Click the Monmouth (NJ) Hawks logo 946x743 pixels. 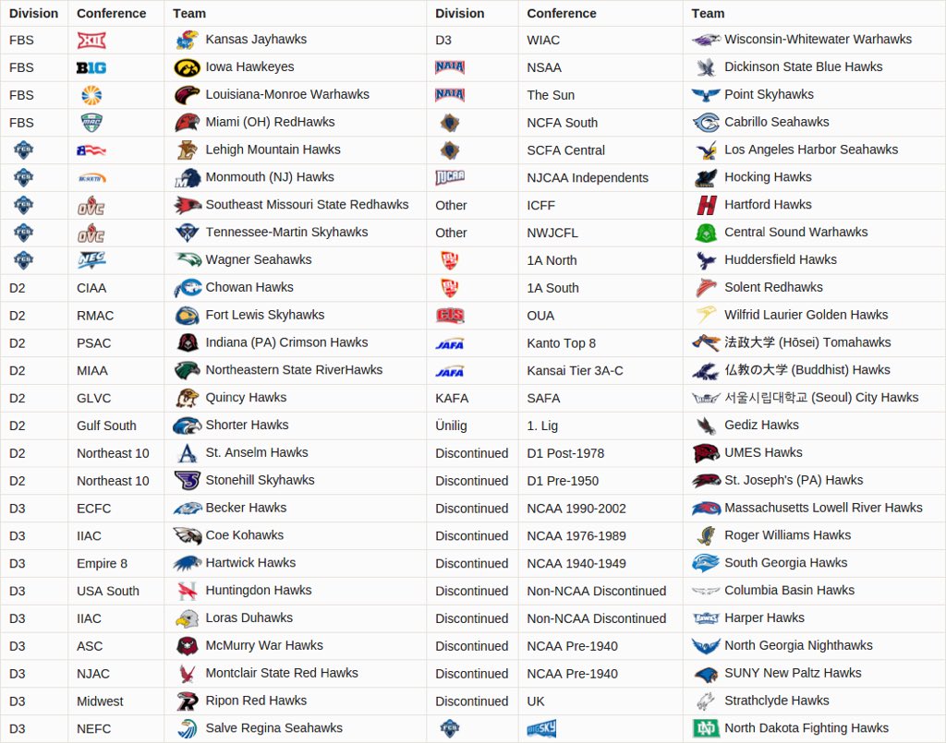(x=187, y=178)
